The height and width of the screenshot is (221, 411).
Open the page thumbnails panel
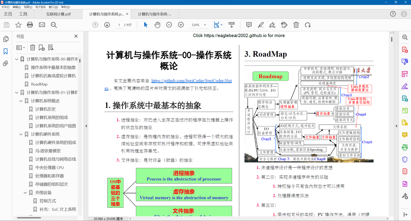(5, 39)
